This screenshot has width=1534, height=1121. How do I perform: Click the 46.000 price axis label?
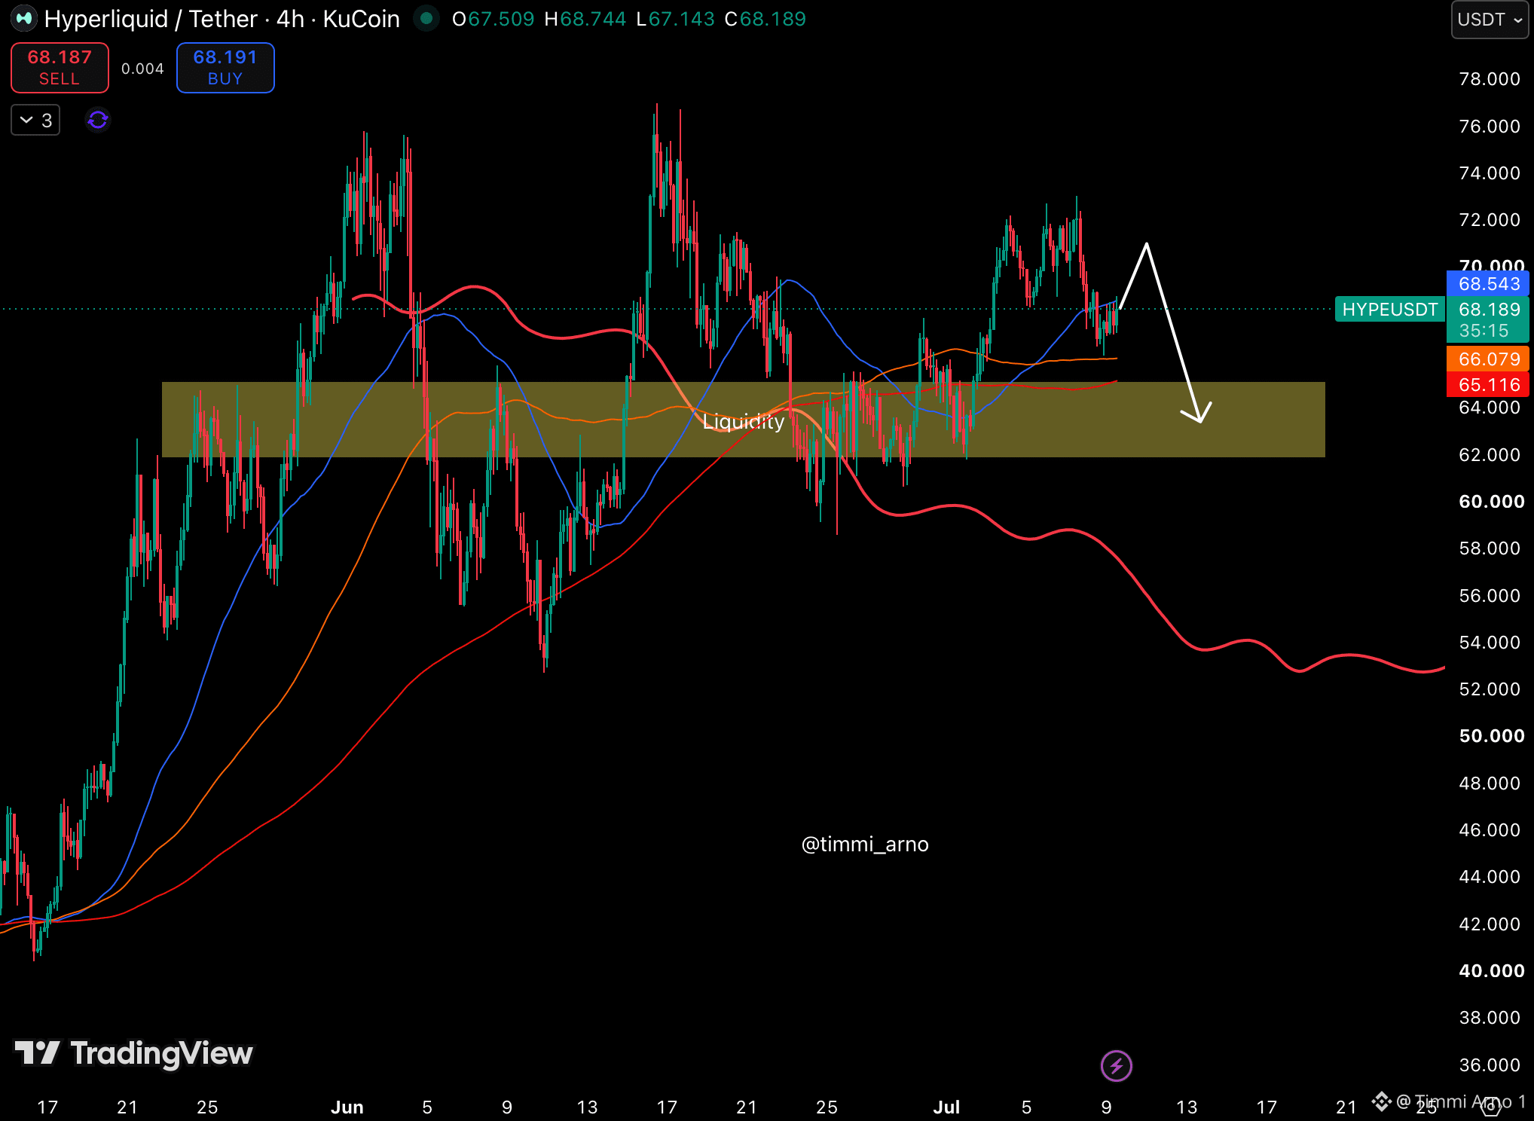(x=1490, y=829)
